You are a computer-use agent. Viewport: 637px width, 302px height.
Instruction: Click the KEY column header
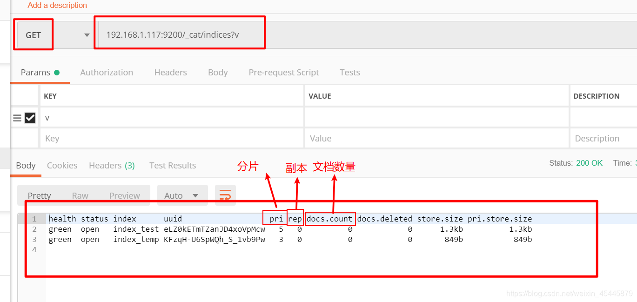coord(50,96)
